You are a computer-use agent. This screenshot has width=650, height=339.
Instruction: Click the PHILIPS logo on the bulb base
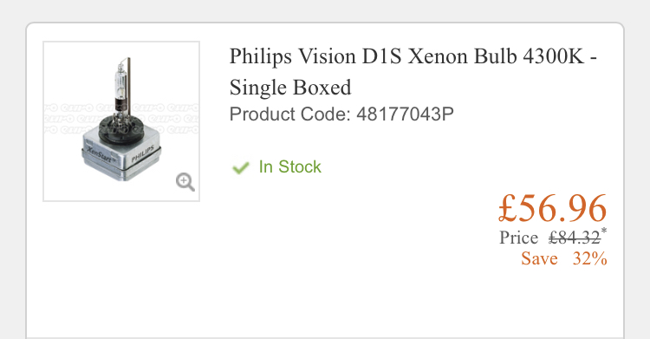coord(143,154)
